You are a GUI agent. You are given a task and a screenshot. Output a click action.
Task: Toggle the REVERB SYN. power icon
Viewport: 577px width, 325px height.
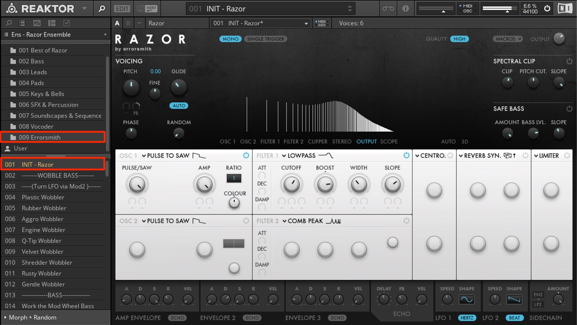(525, 155)
